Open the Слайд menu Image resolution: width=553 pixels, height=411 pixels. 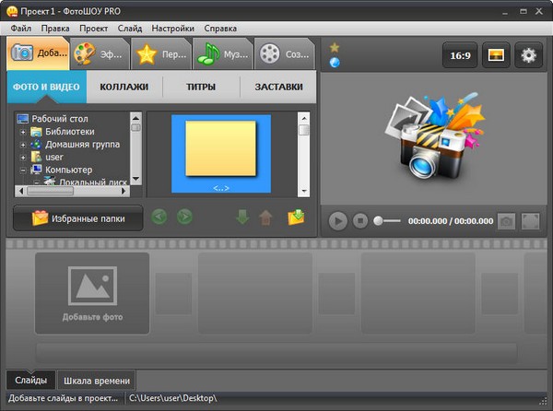tap(130, 29)
